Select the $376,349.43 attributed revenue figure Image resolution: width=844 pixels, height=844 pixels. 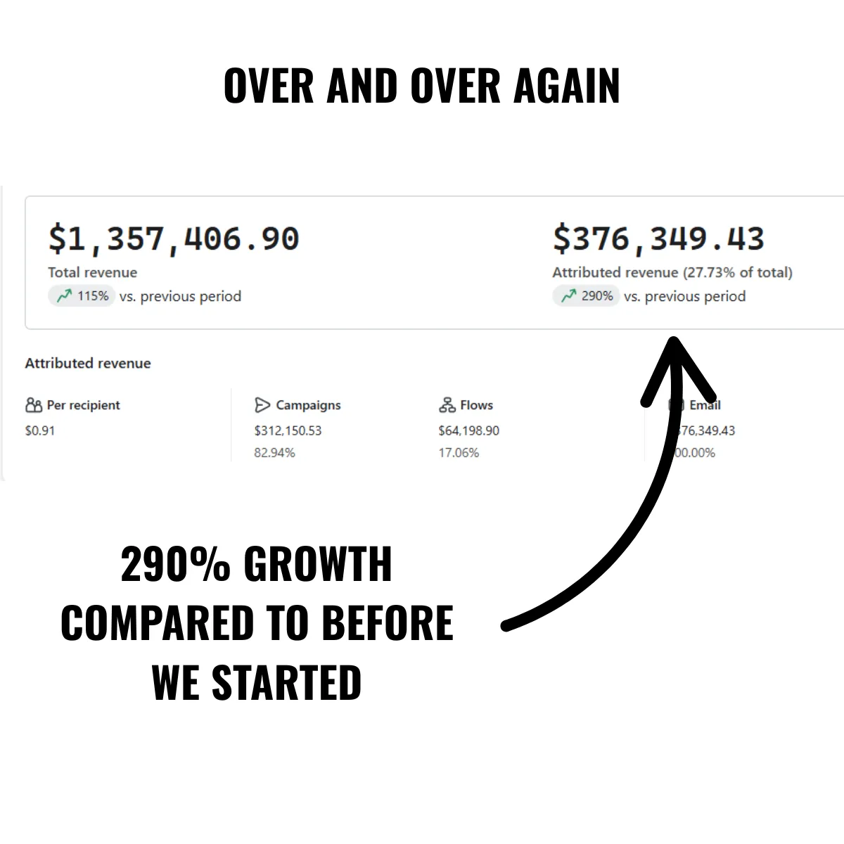coord(658,239)
